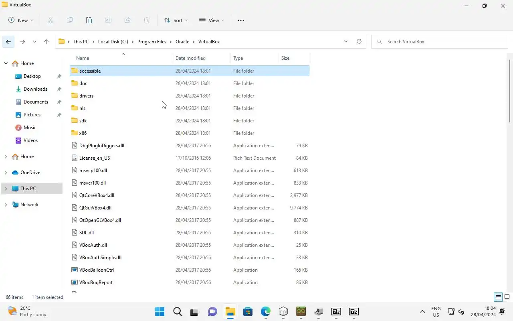The height and width of the screenshot is (321, 513).
Task: Open address bar history dropdown
Action: tap(345, 41)
